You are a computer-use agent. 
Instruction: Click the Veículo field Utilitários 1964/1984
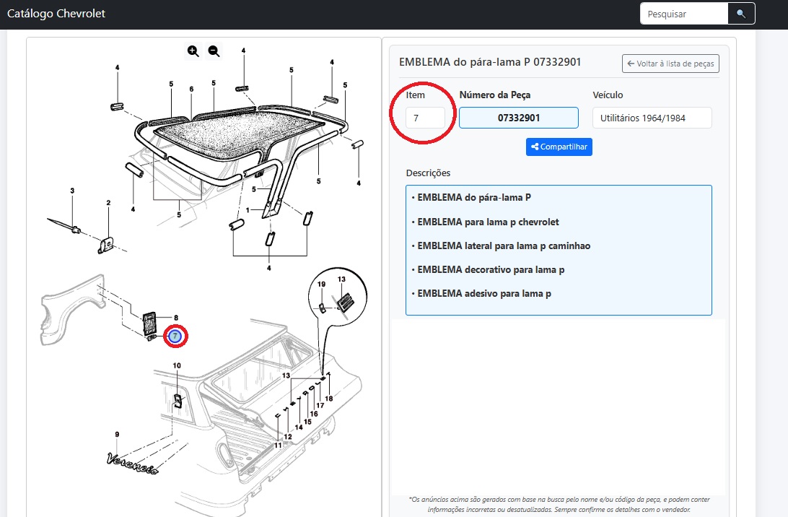tap(652, 118)
